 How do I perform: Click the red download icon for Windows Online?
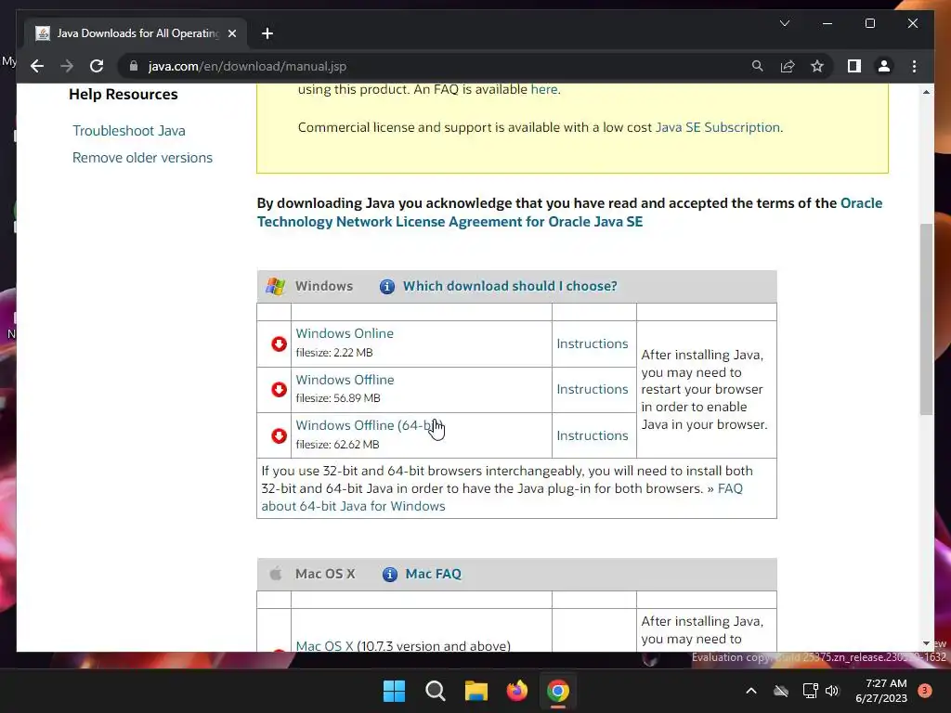pos(279,344)
